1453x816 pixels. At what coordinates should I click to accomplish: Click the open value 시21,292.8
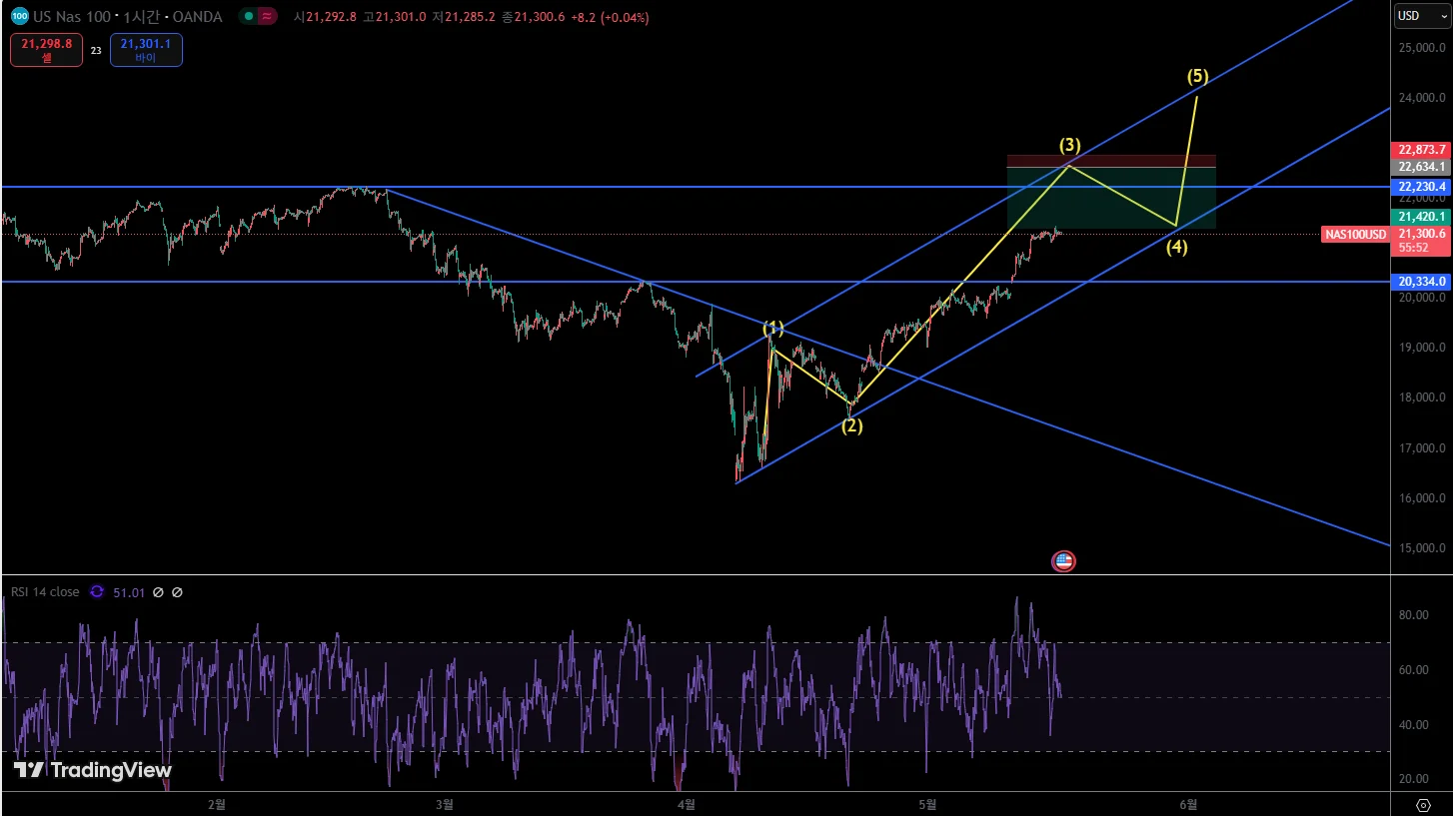point(325,17)
